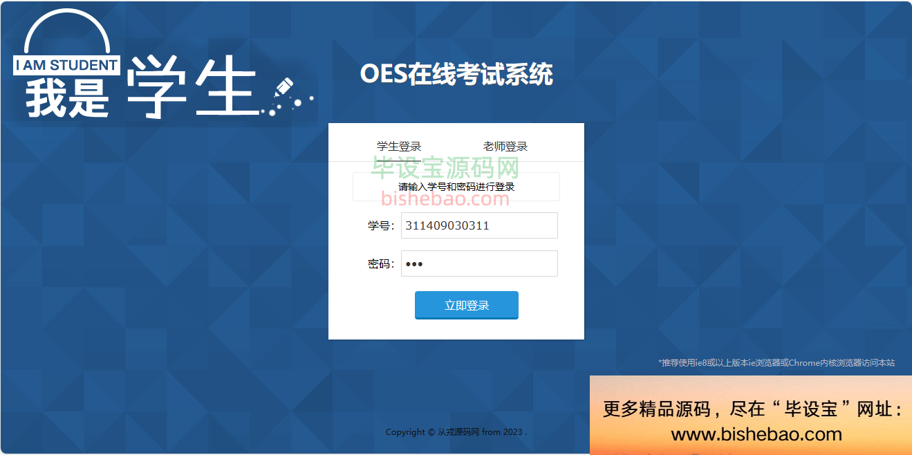Click the 立即登录 button
The height and width of the screenshot is (455, 912).
467,306
